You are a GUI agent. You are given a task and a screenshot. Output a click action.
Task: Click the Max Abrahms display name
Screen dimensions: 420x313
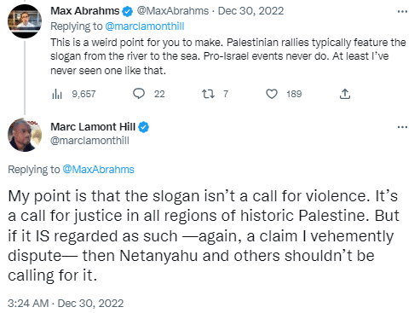pyautogui.click(x=85, y=11)
